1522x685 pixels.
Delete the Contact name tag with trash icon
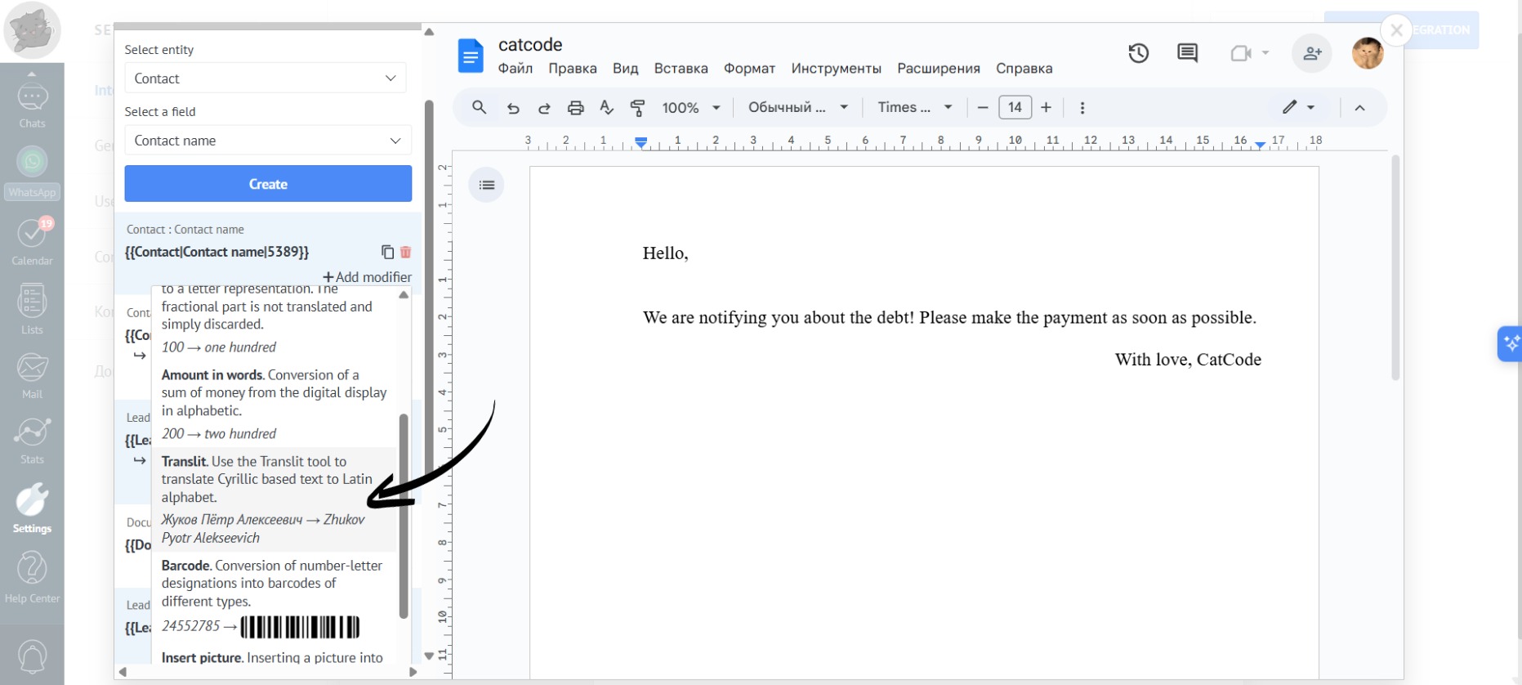[406, 253]
